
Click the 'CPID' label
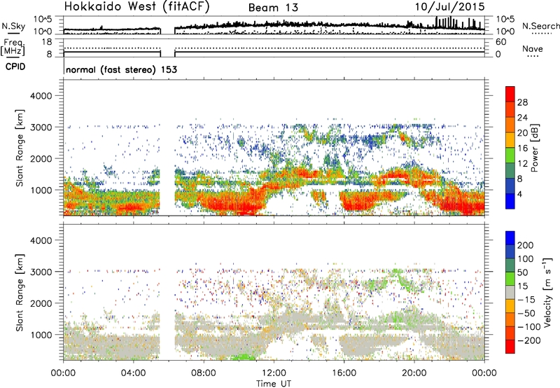click(x=15, y=67)
